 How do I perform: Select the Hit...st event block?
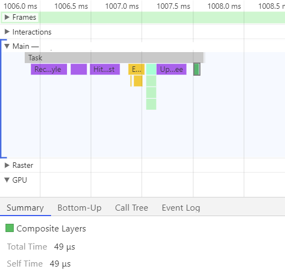coord(105,69)
